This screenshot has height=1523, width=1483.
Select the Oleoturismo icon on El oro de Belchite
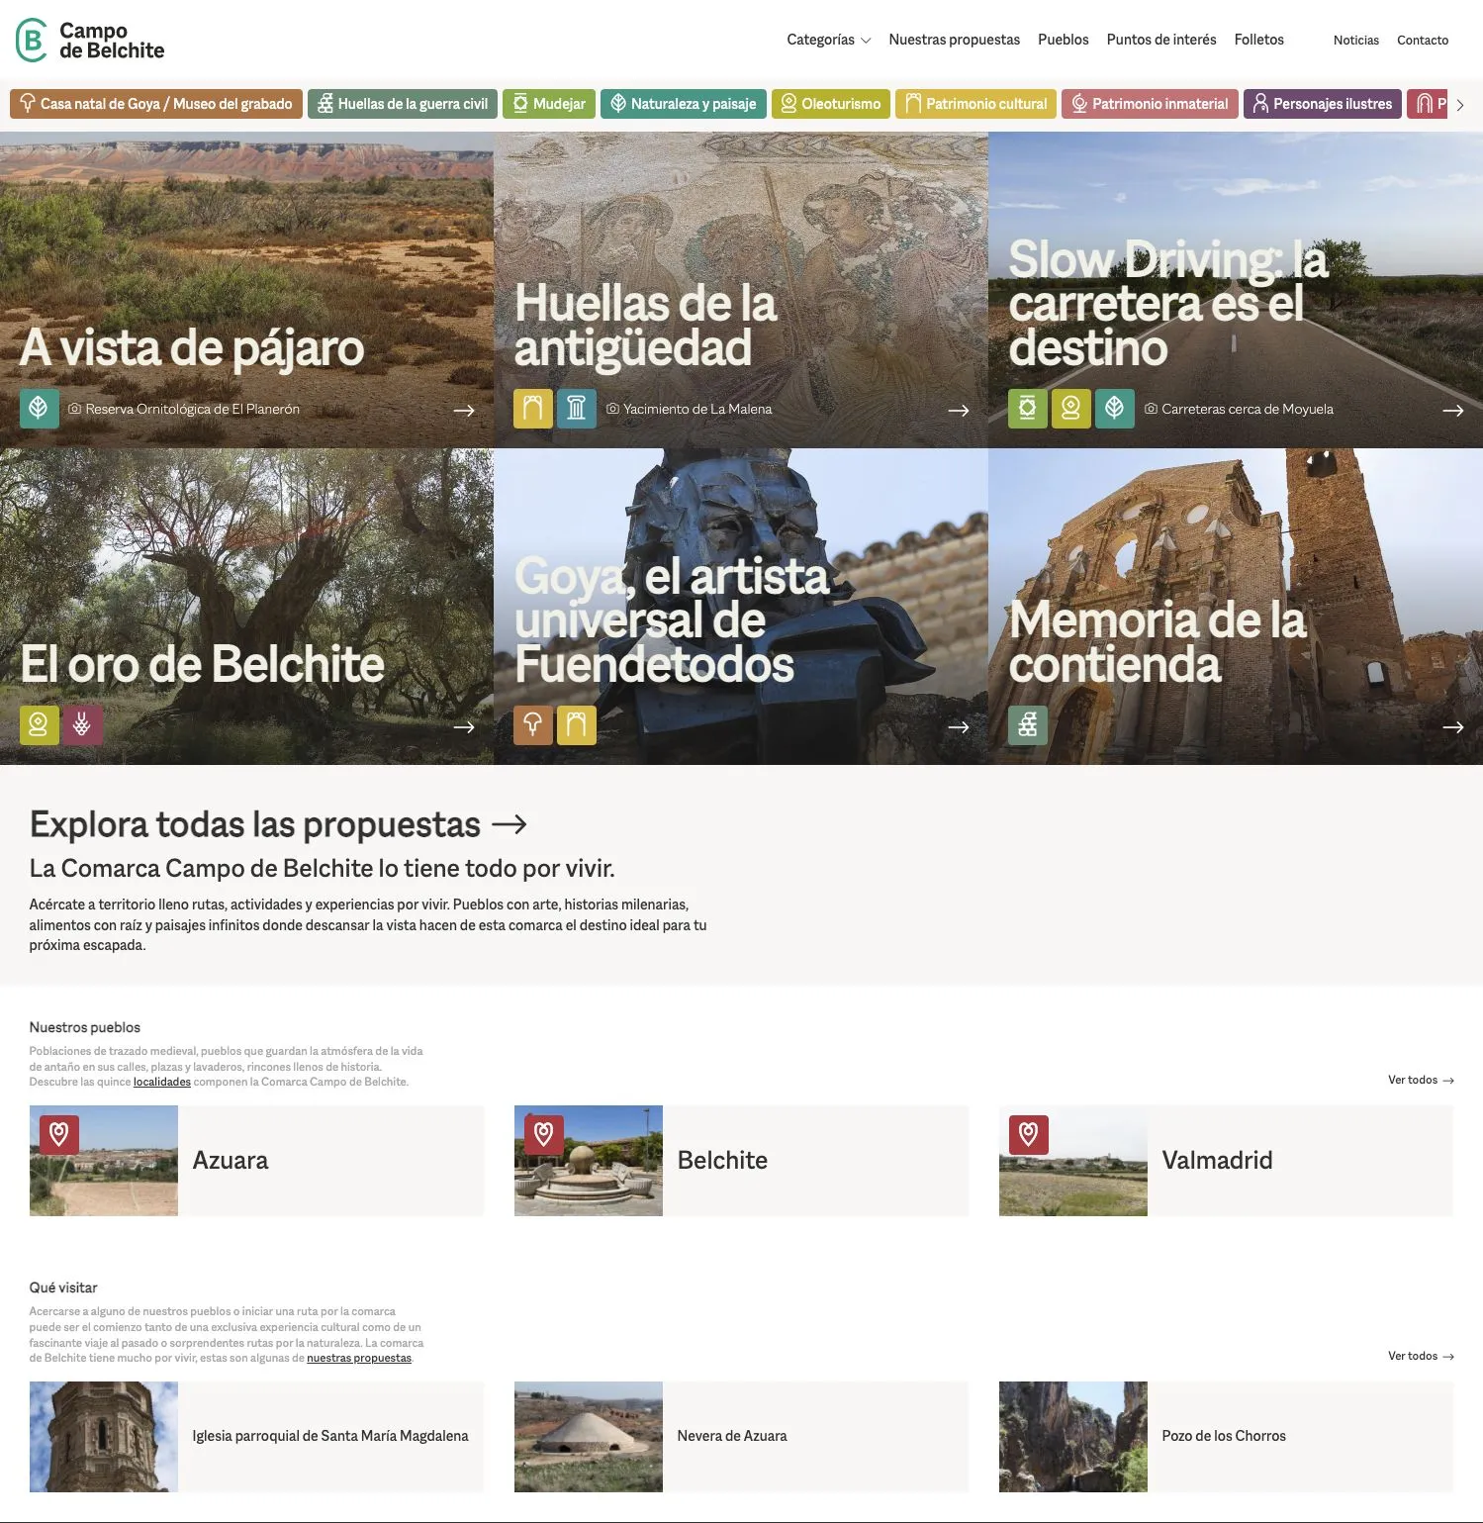pos(40,724)
